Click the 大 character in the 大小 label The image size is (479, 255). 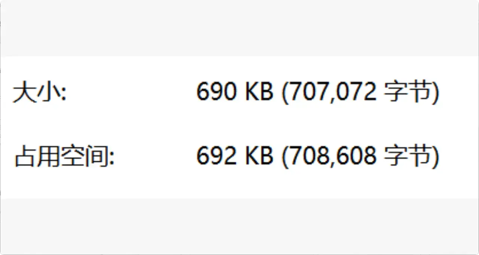click(x=24, y=92)
